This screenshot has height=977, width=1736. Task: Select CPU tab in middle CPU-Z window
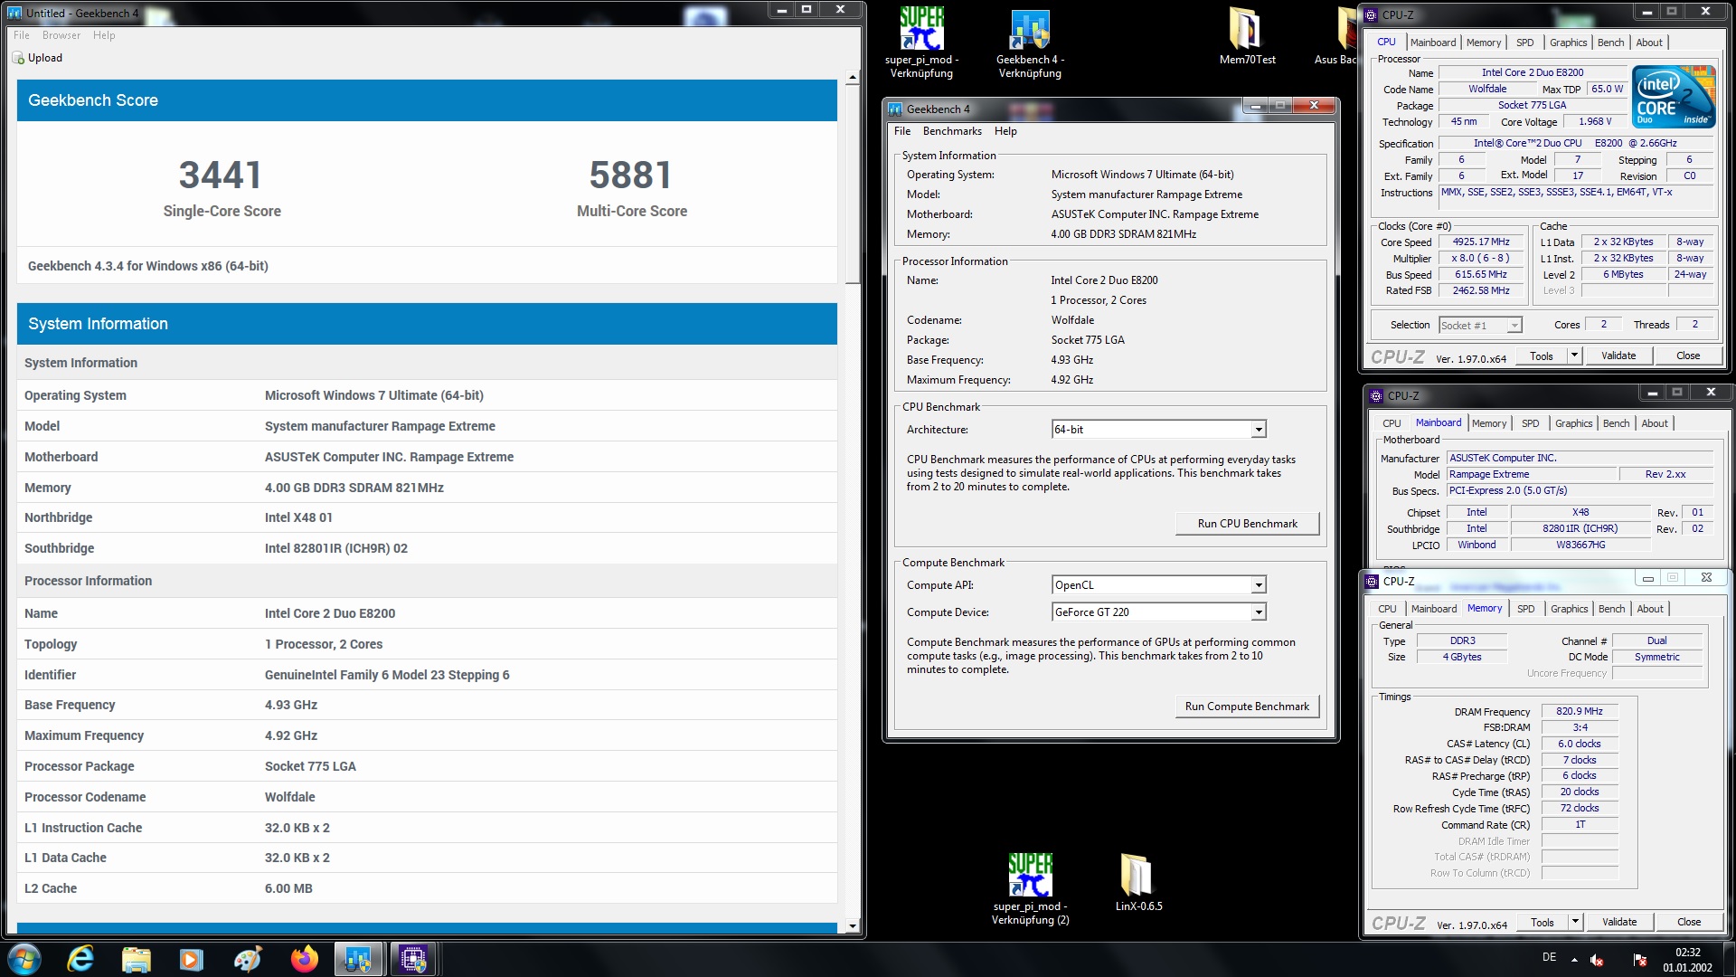coord(1392,423)
